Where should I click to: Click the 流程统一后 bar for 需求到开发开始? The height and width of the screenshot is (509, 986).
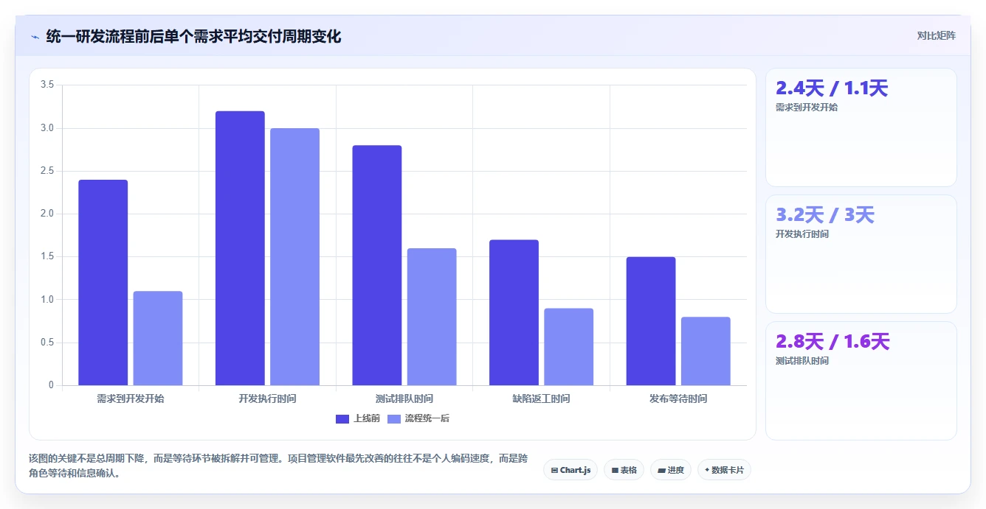(x=158, y=338)
